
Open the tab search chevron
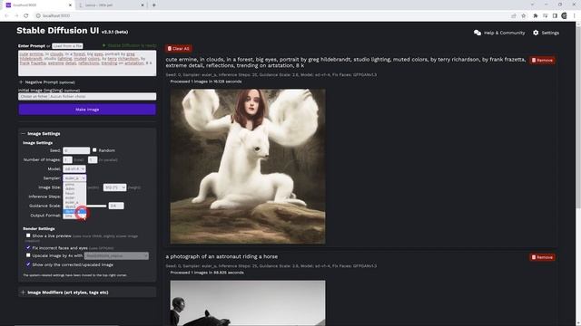coord(532,5)
